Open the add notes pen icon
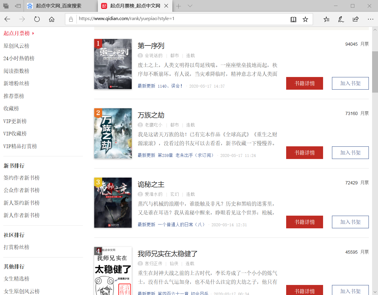 click(341, 19)
